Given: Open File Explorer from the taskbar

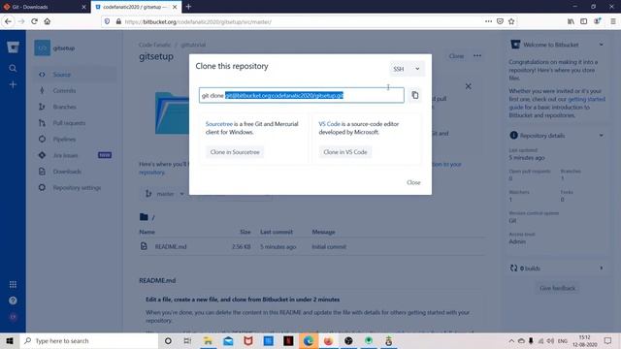Looking at the screenshot, I should point(208,340).
